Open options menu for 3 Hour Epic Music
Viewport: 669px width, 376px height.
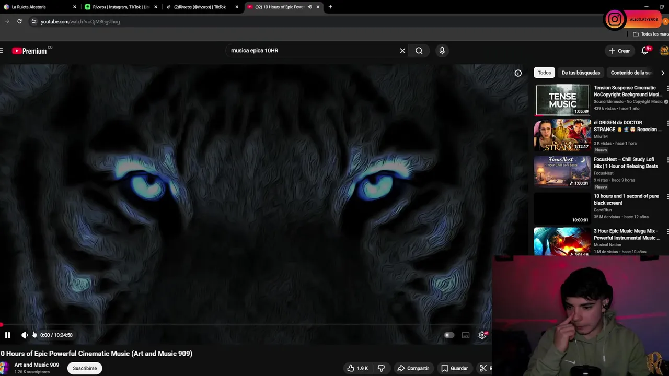tap(667, 231)
